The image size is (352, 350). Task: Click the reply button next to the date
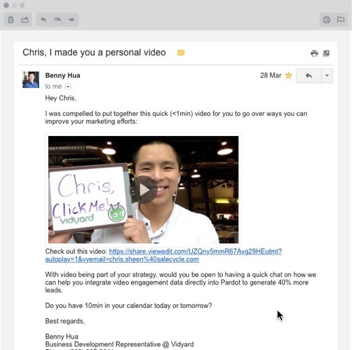click(x=309, y=76)
